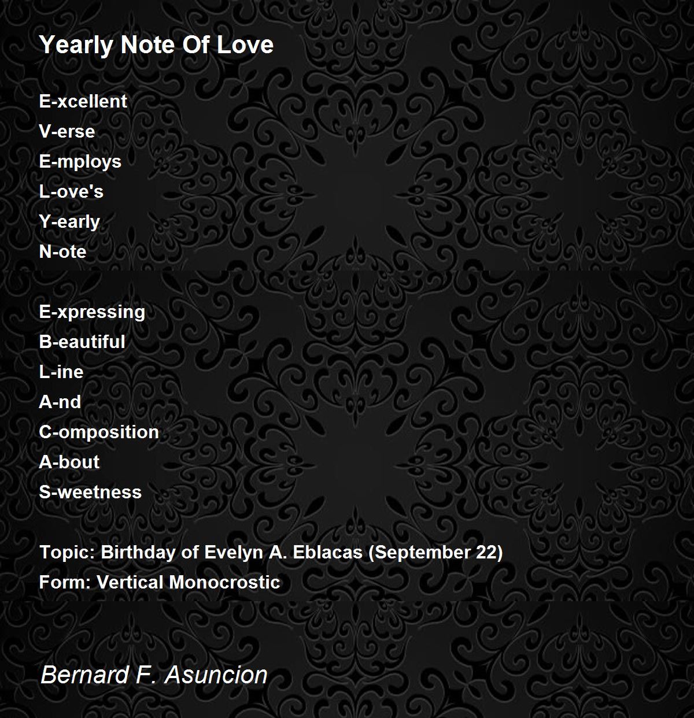Click the word V-erse
694x718 pixels.
(67, 131)
